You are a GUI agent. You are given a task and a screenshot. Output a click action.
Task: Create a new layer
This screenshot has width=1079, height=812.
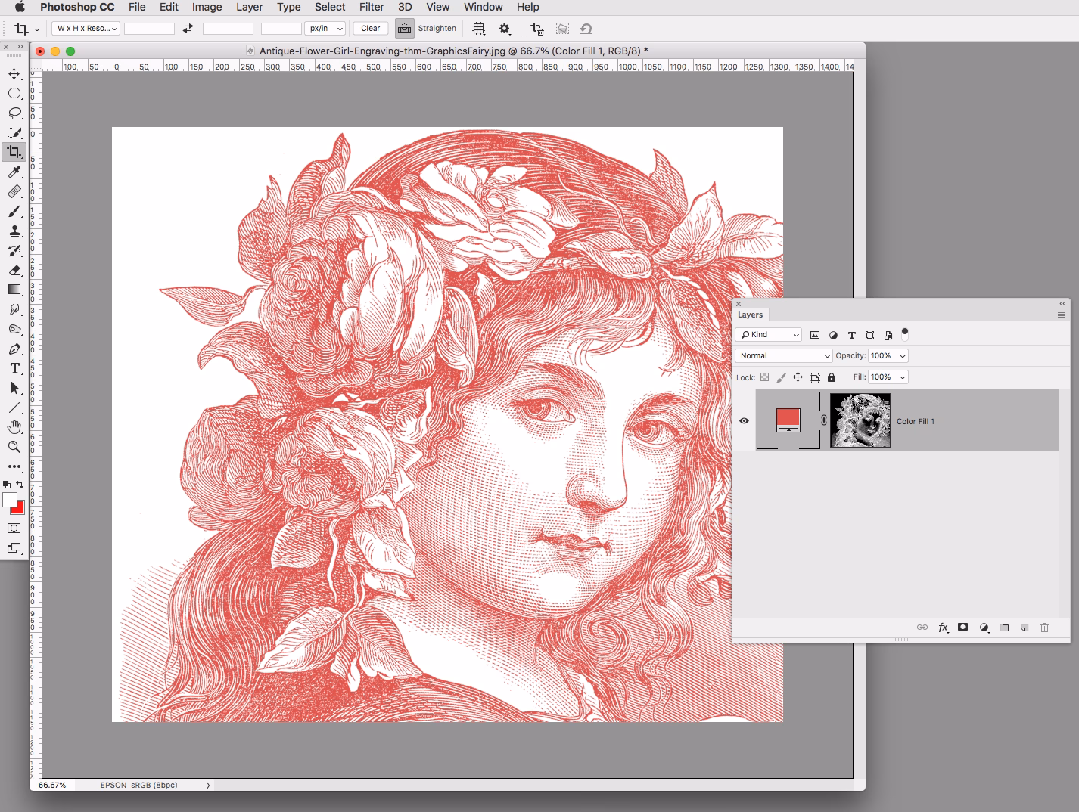[1025, 628]
